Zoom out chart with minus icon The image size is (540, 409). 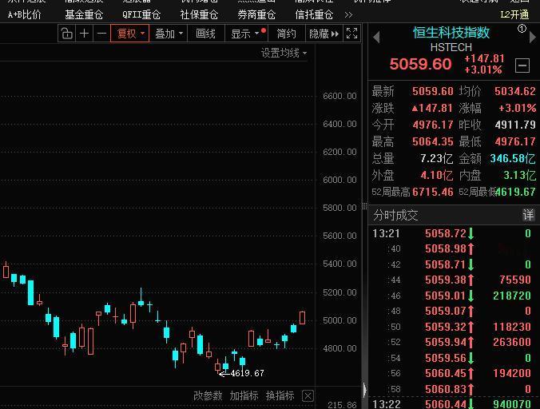pyautogui.click(x=101, y=34)
